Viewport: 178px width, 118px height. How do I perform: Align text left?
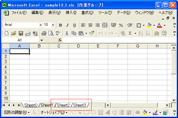(x=83, y=25)
